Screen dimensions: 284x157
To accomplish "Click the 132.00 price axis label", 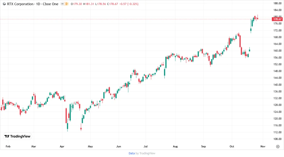I will (x=277, y=98).
